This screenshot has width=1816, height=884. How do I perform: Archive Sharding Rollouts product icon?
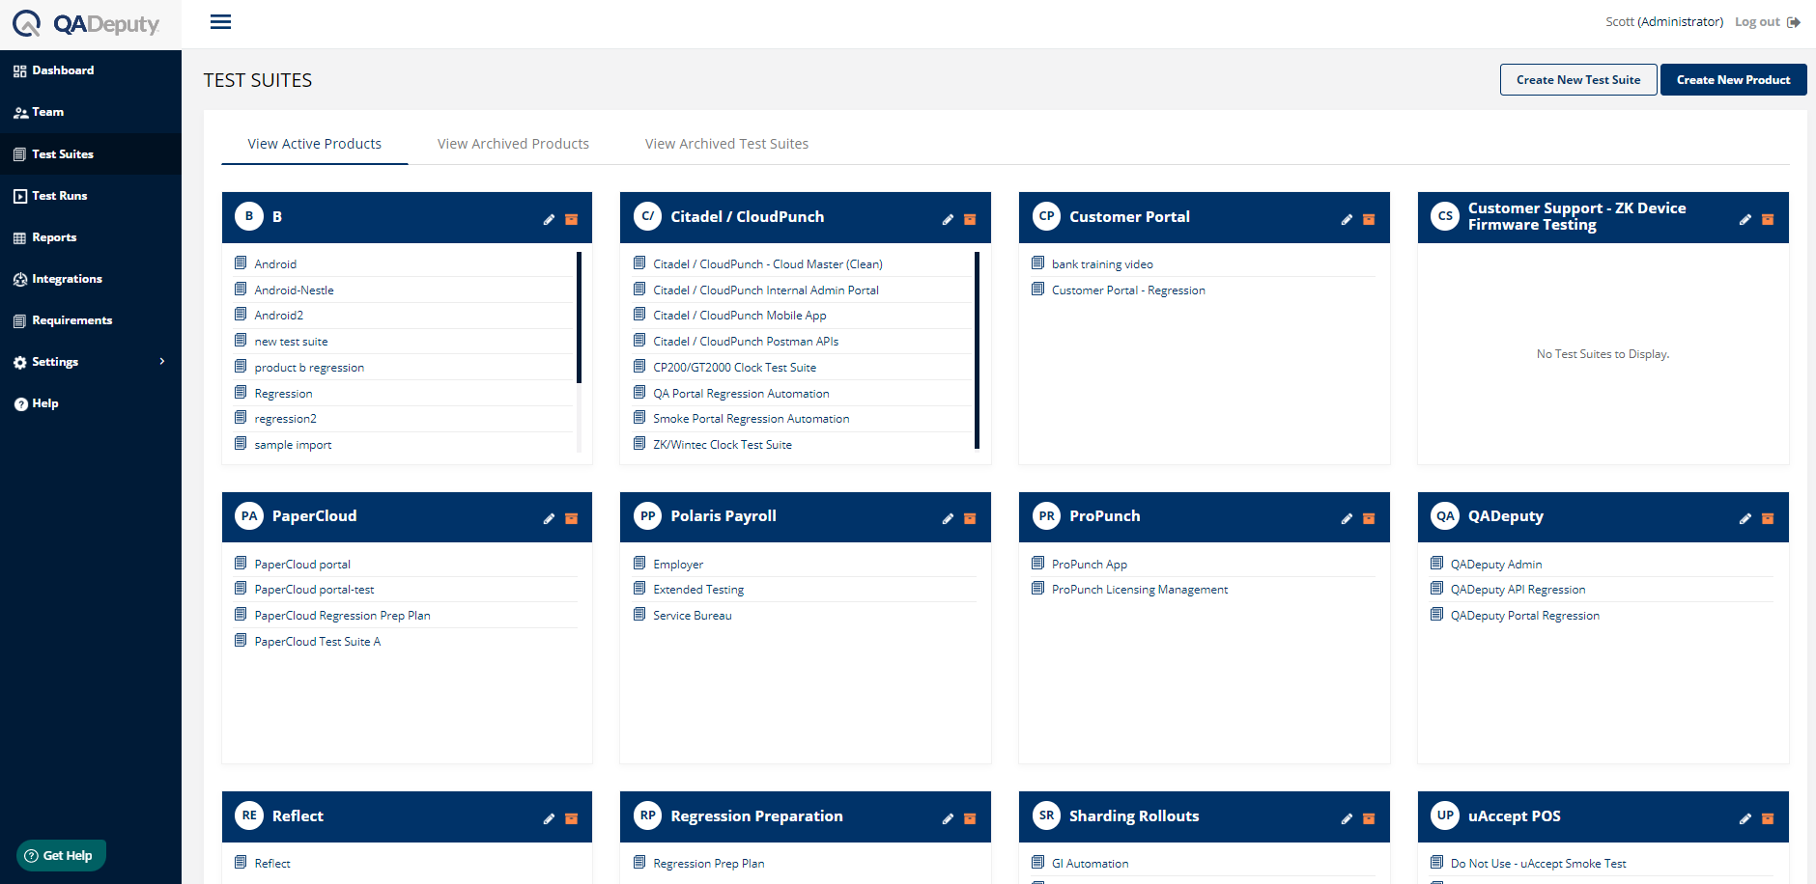(1369, 819)
